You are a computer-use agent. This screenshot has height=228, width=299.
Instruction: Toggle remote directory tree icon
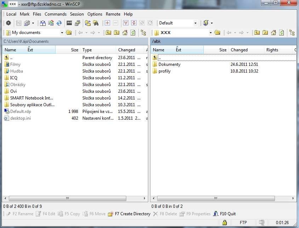(292, 33)
